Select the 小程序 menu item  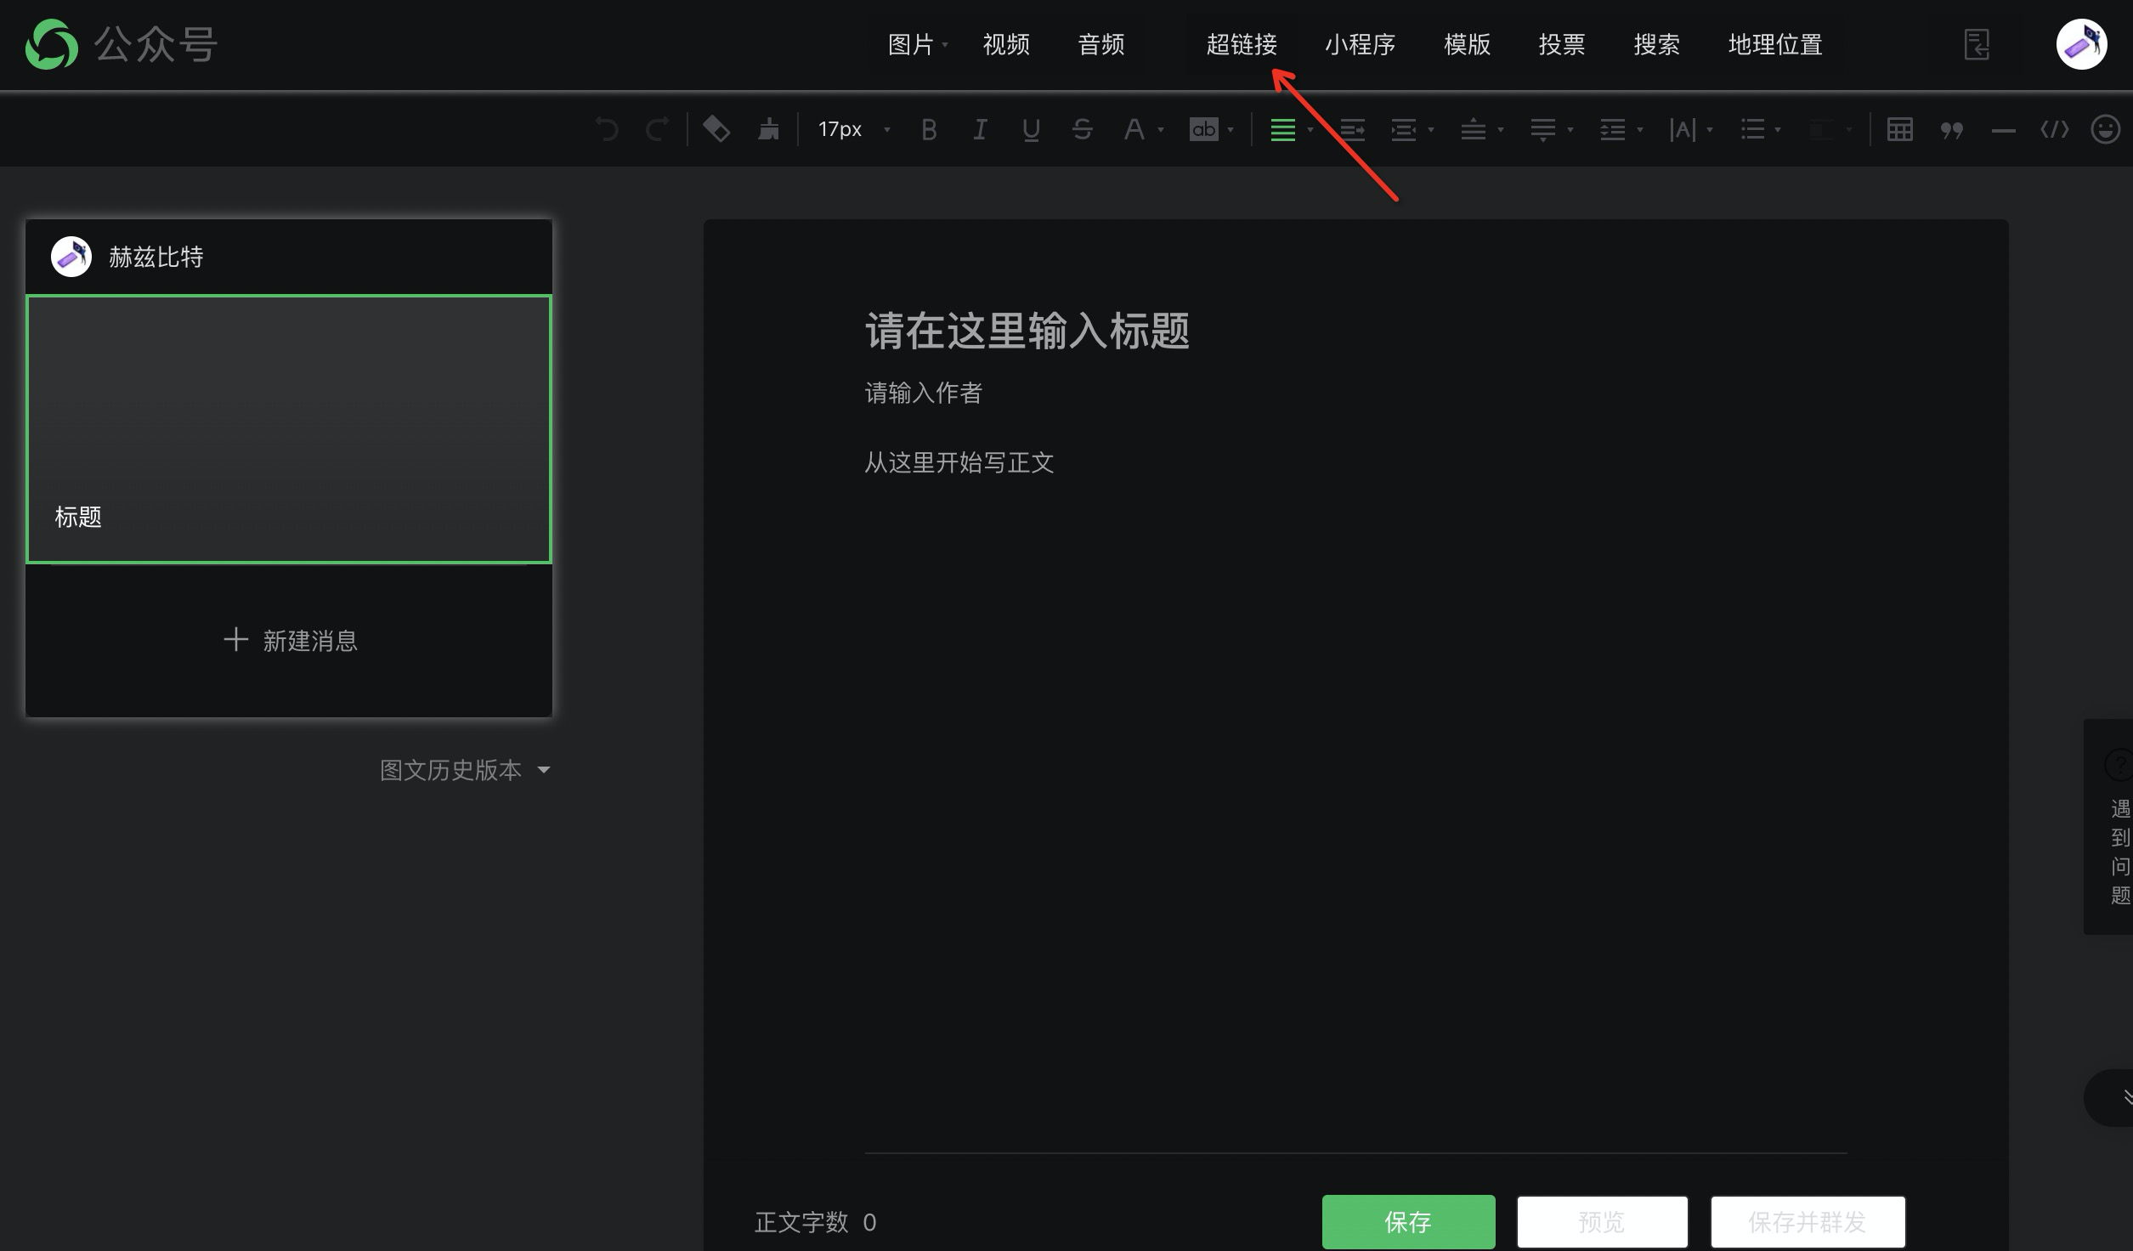pyautogui.click(x=1360, y=45)
